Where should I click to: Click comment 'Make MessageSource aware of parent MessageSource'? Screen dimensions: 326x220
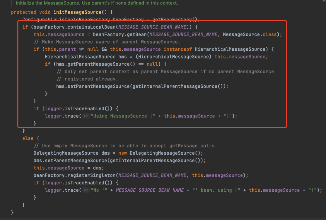107,42
